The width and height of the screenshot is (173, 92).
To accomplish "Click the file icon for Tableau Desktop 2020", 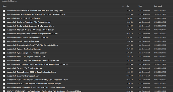I will [4, 72].
